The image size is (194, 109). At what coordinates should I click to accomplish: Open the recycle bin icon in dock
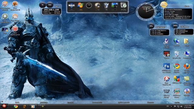coord(106,5)
